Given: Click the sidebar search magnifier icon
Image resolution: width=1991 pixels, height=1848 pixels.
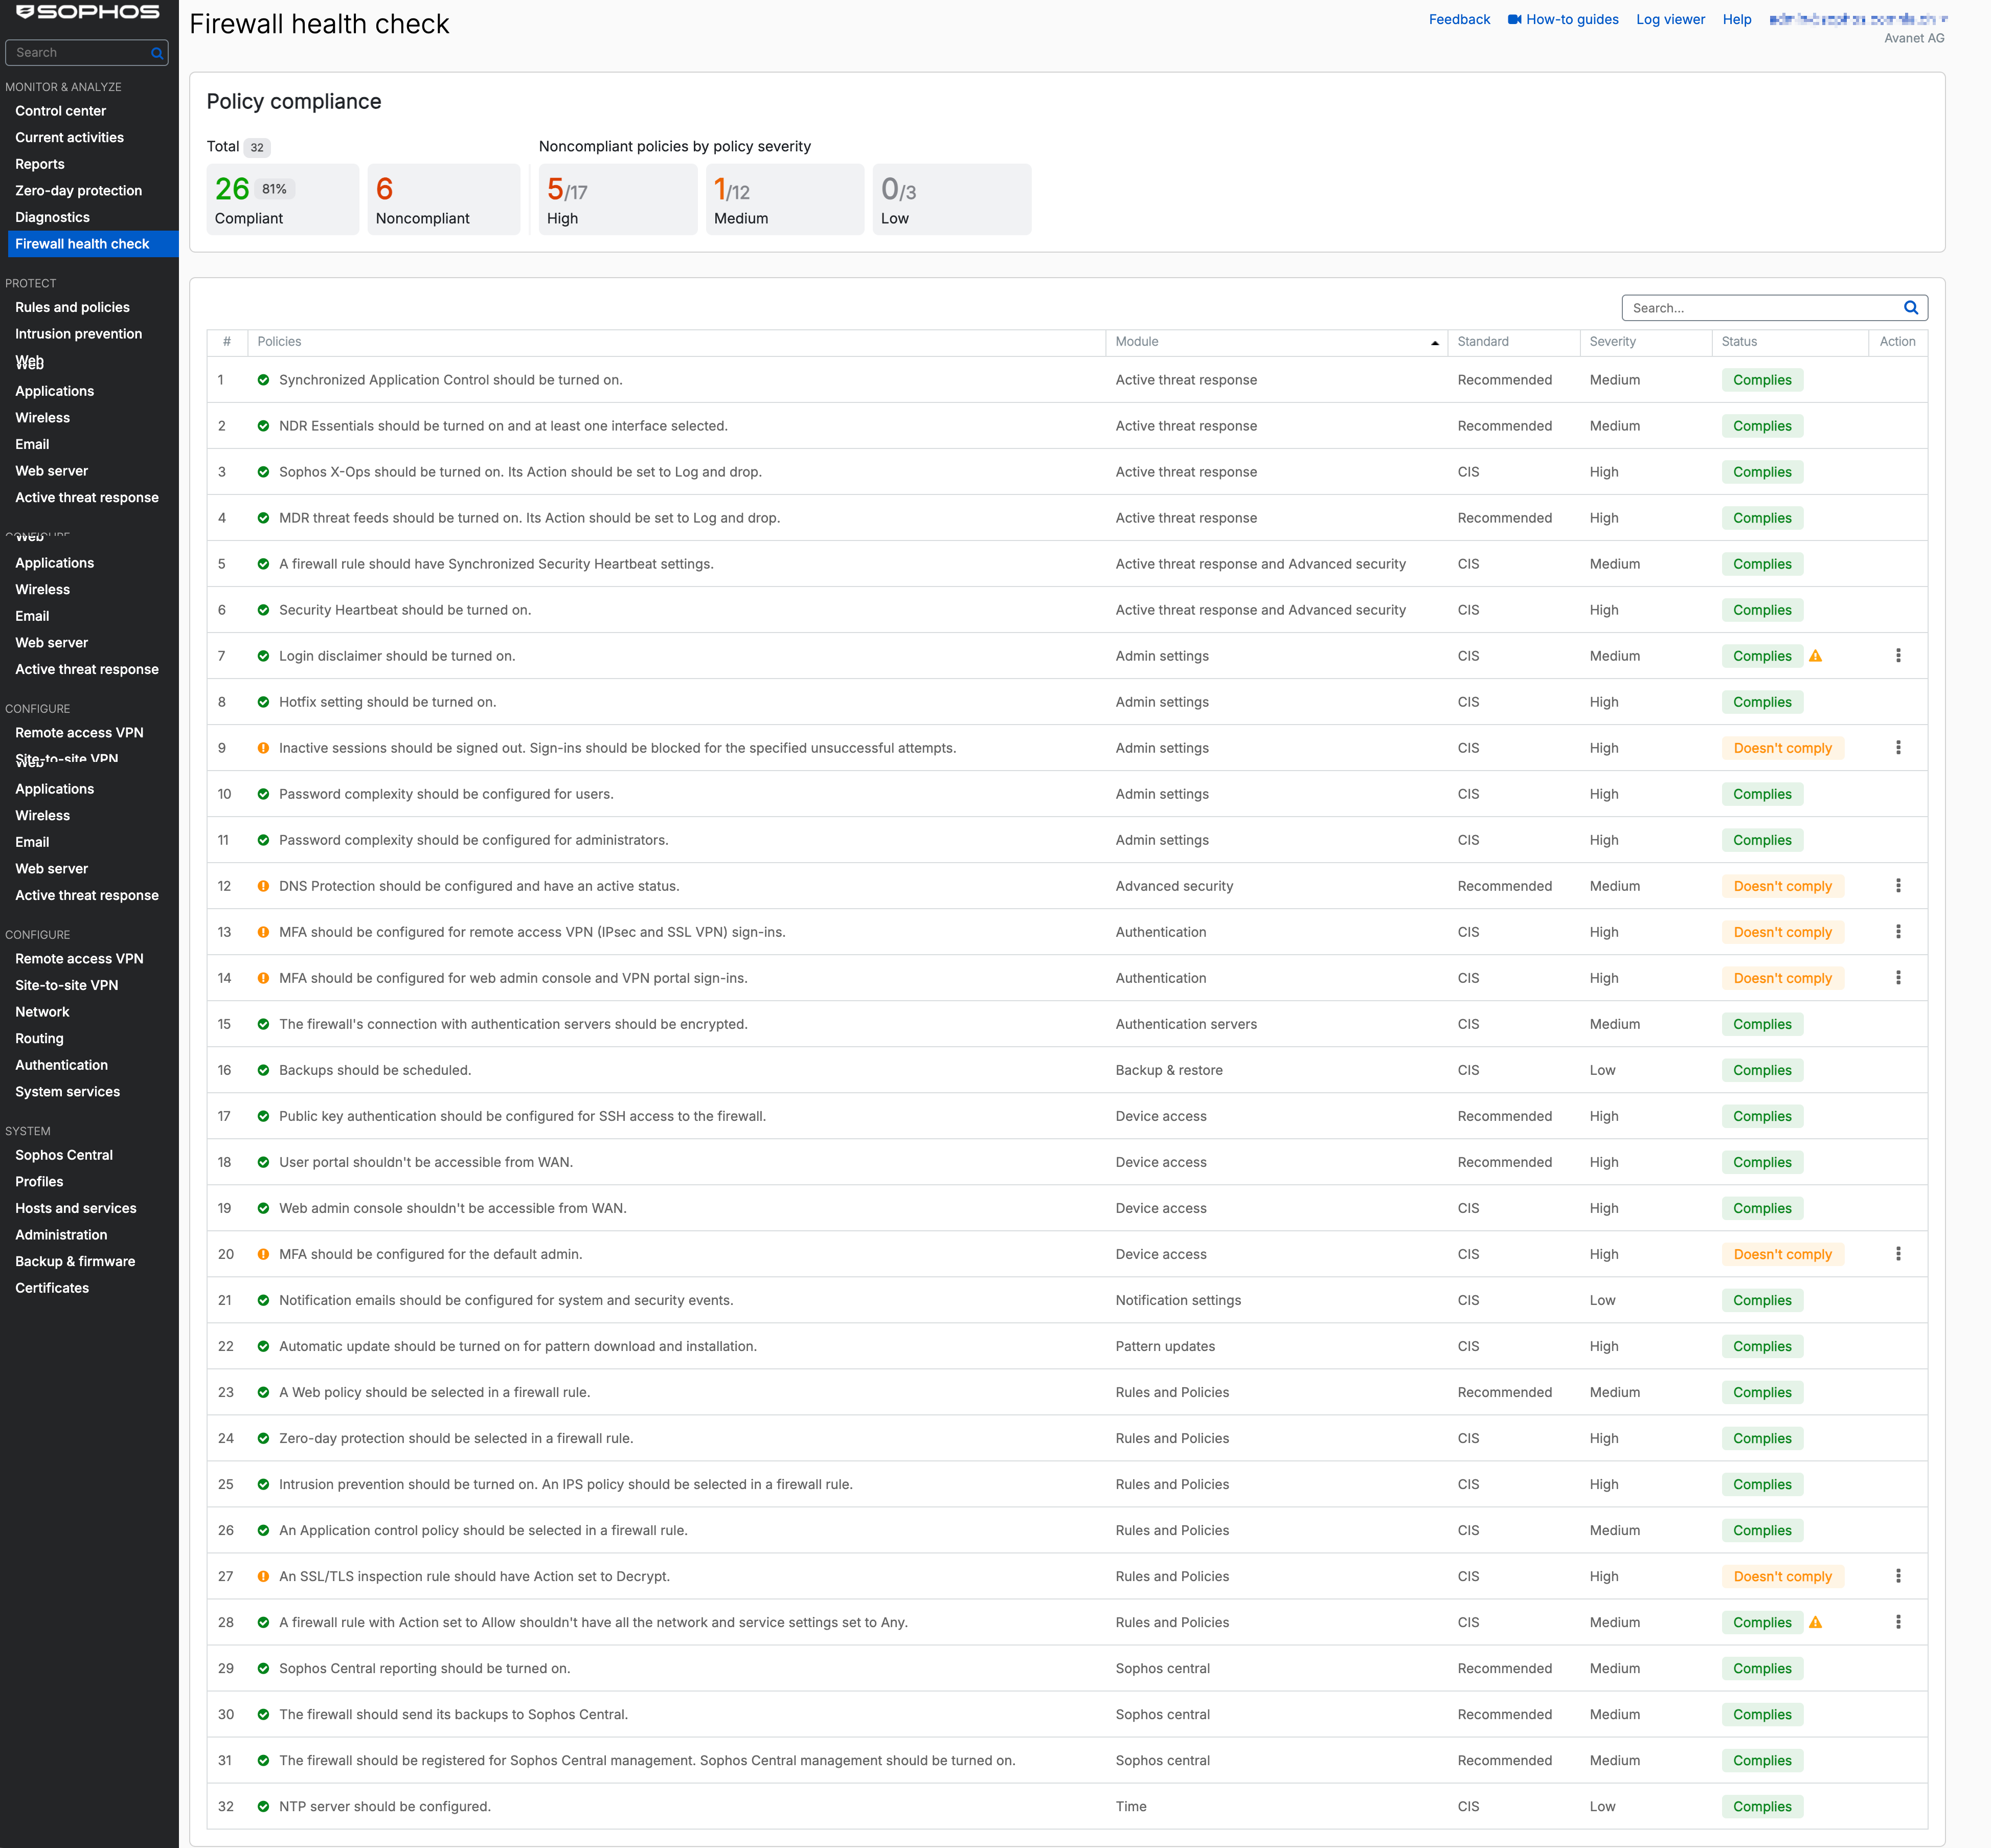Looking at the screenshot, I should tap(157, 53).
